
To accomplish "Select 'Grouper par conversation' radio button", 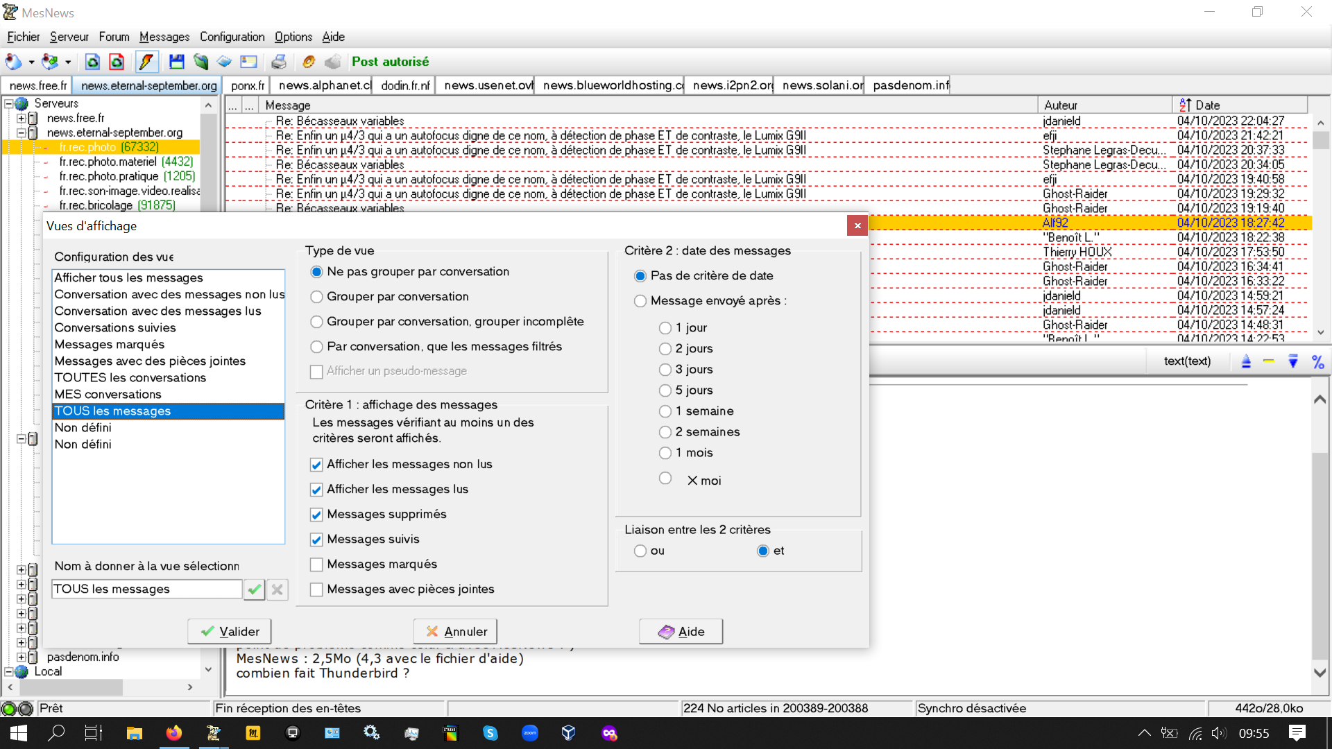I will tap(316, 297).
